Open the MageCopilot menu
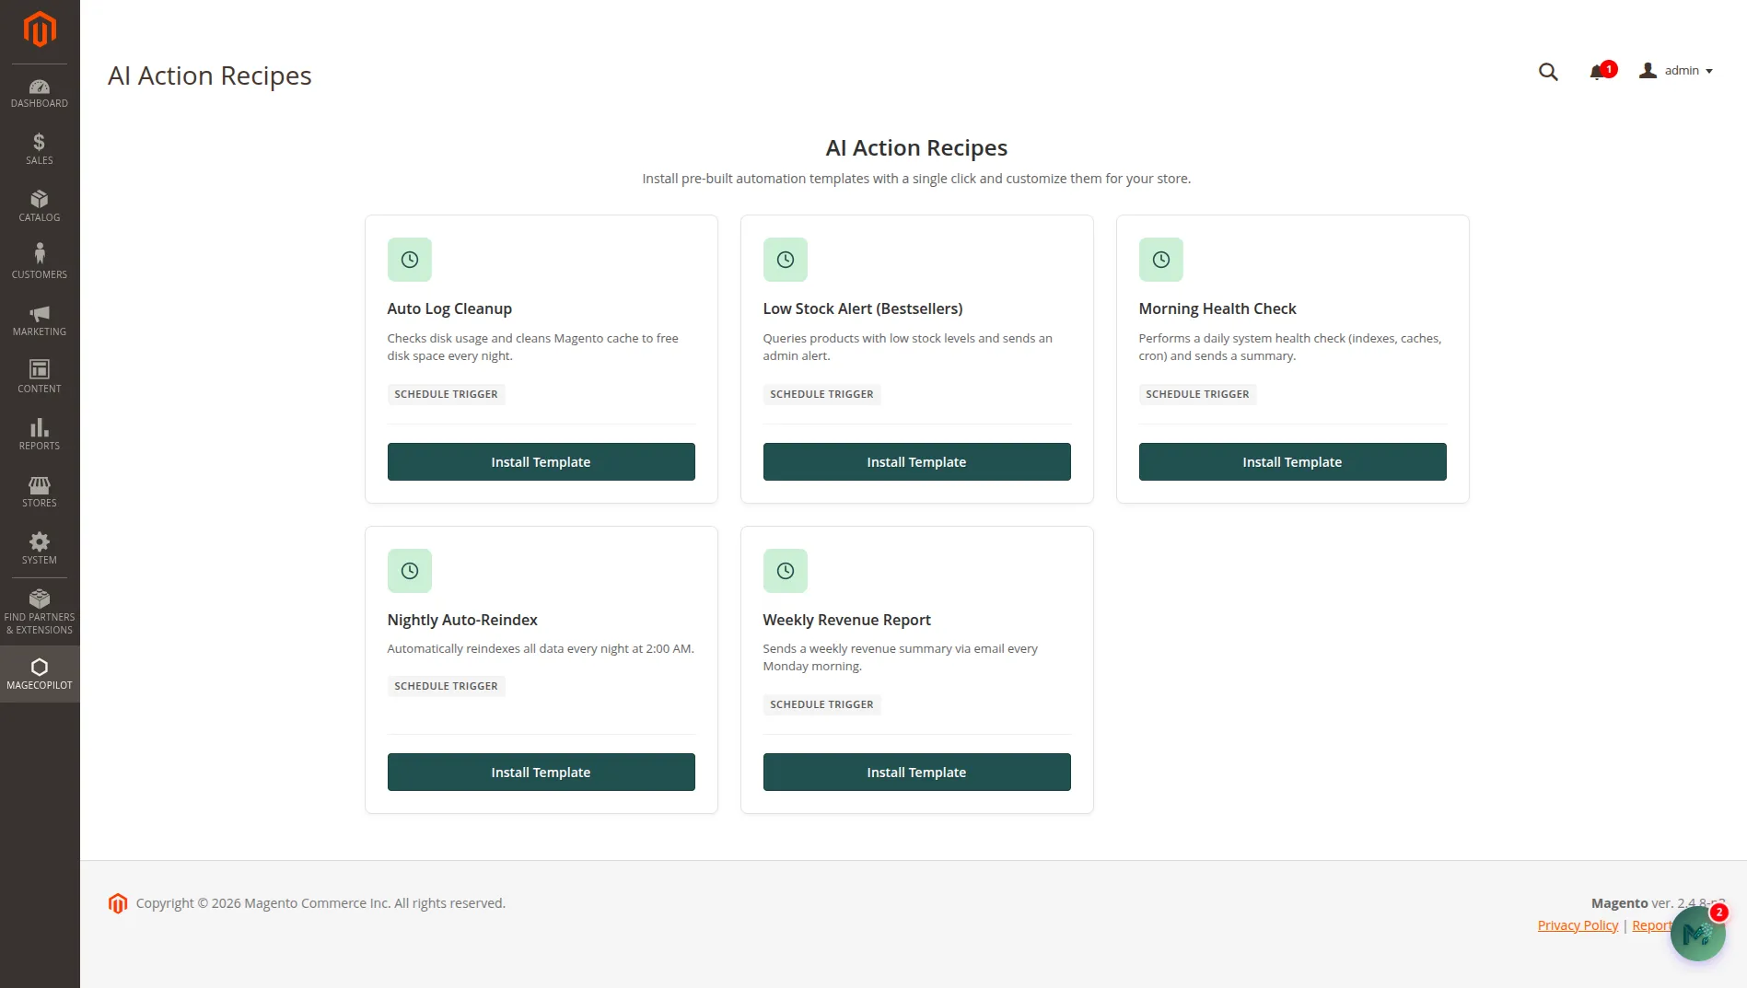Viewport: 1747px width, 988px height. pos(40,674)
